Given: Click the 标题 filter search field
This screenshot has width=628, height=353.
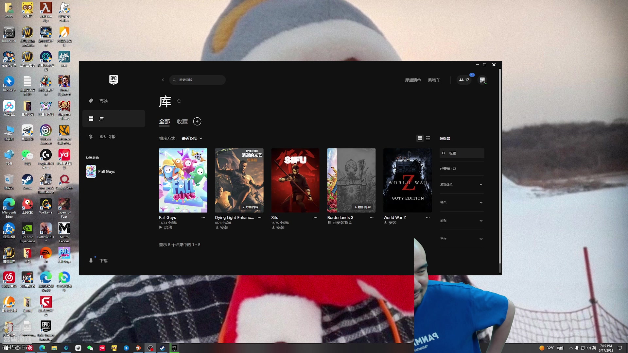Looking at the screenshot, I should (x=462, y=153).
